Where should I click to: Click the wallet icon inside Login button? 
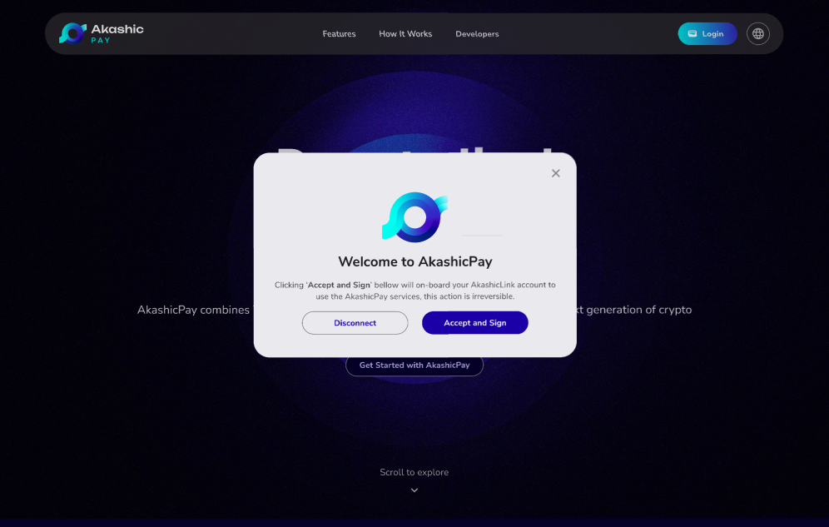(692, 34)
